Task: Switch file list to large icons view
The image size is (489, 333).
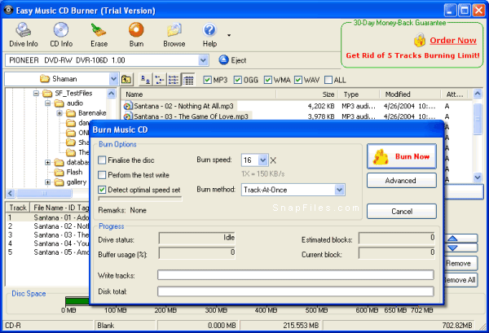Action: [x=145, y=80]
